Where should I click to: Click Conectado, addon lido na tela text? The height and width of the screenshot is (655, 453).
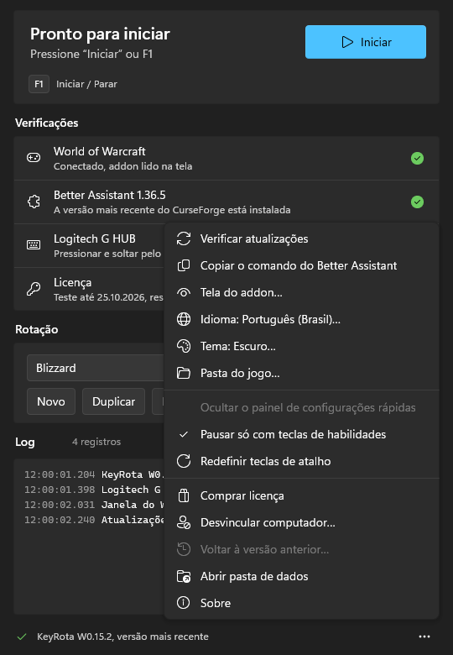pos(123,166)
